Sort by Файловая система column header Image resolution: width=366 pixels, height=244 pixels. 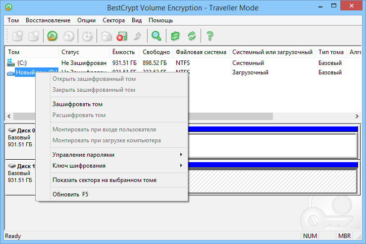pyautogui.click(x=201, y=52)
